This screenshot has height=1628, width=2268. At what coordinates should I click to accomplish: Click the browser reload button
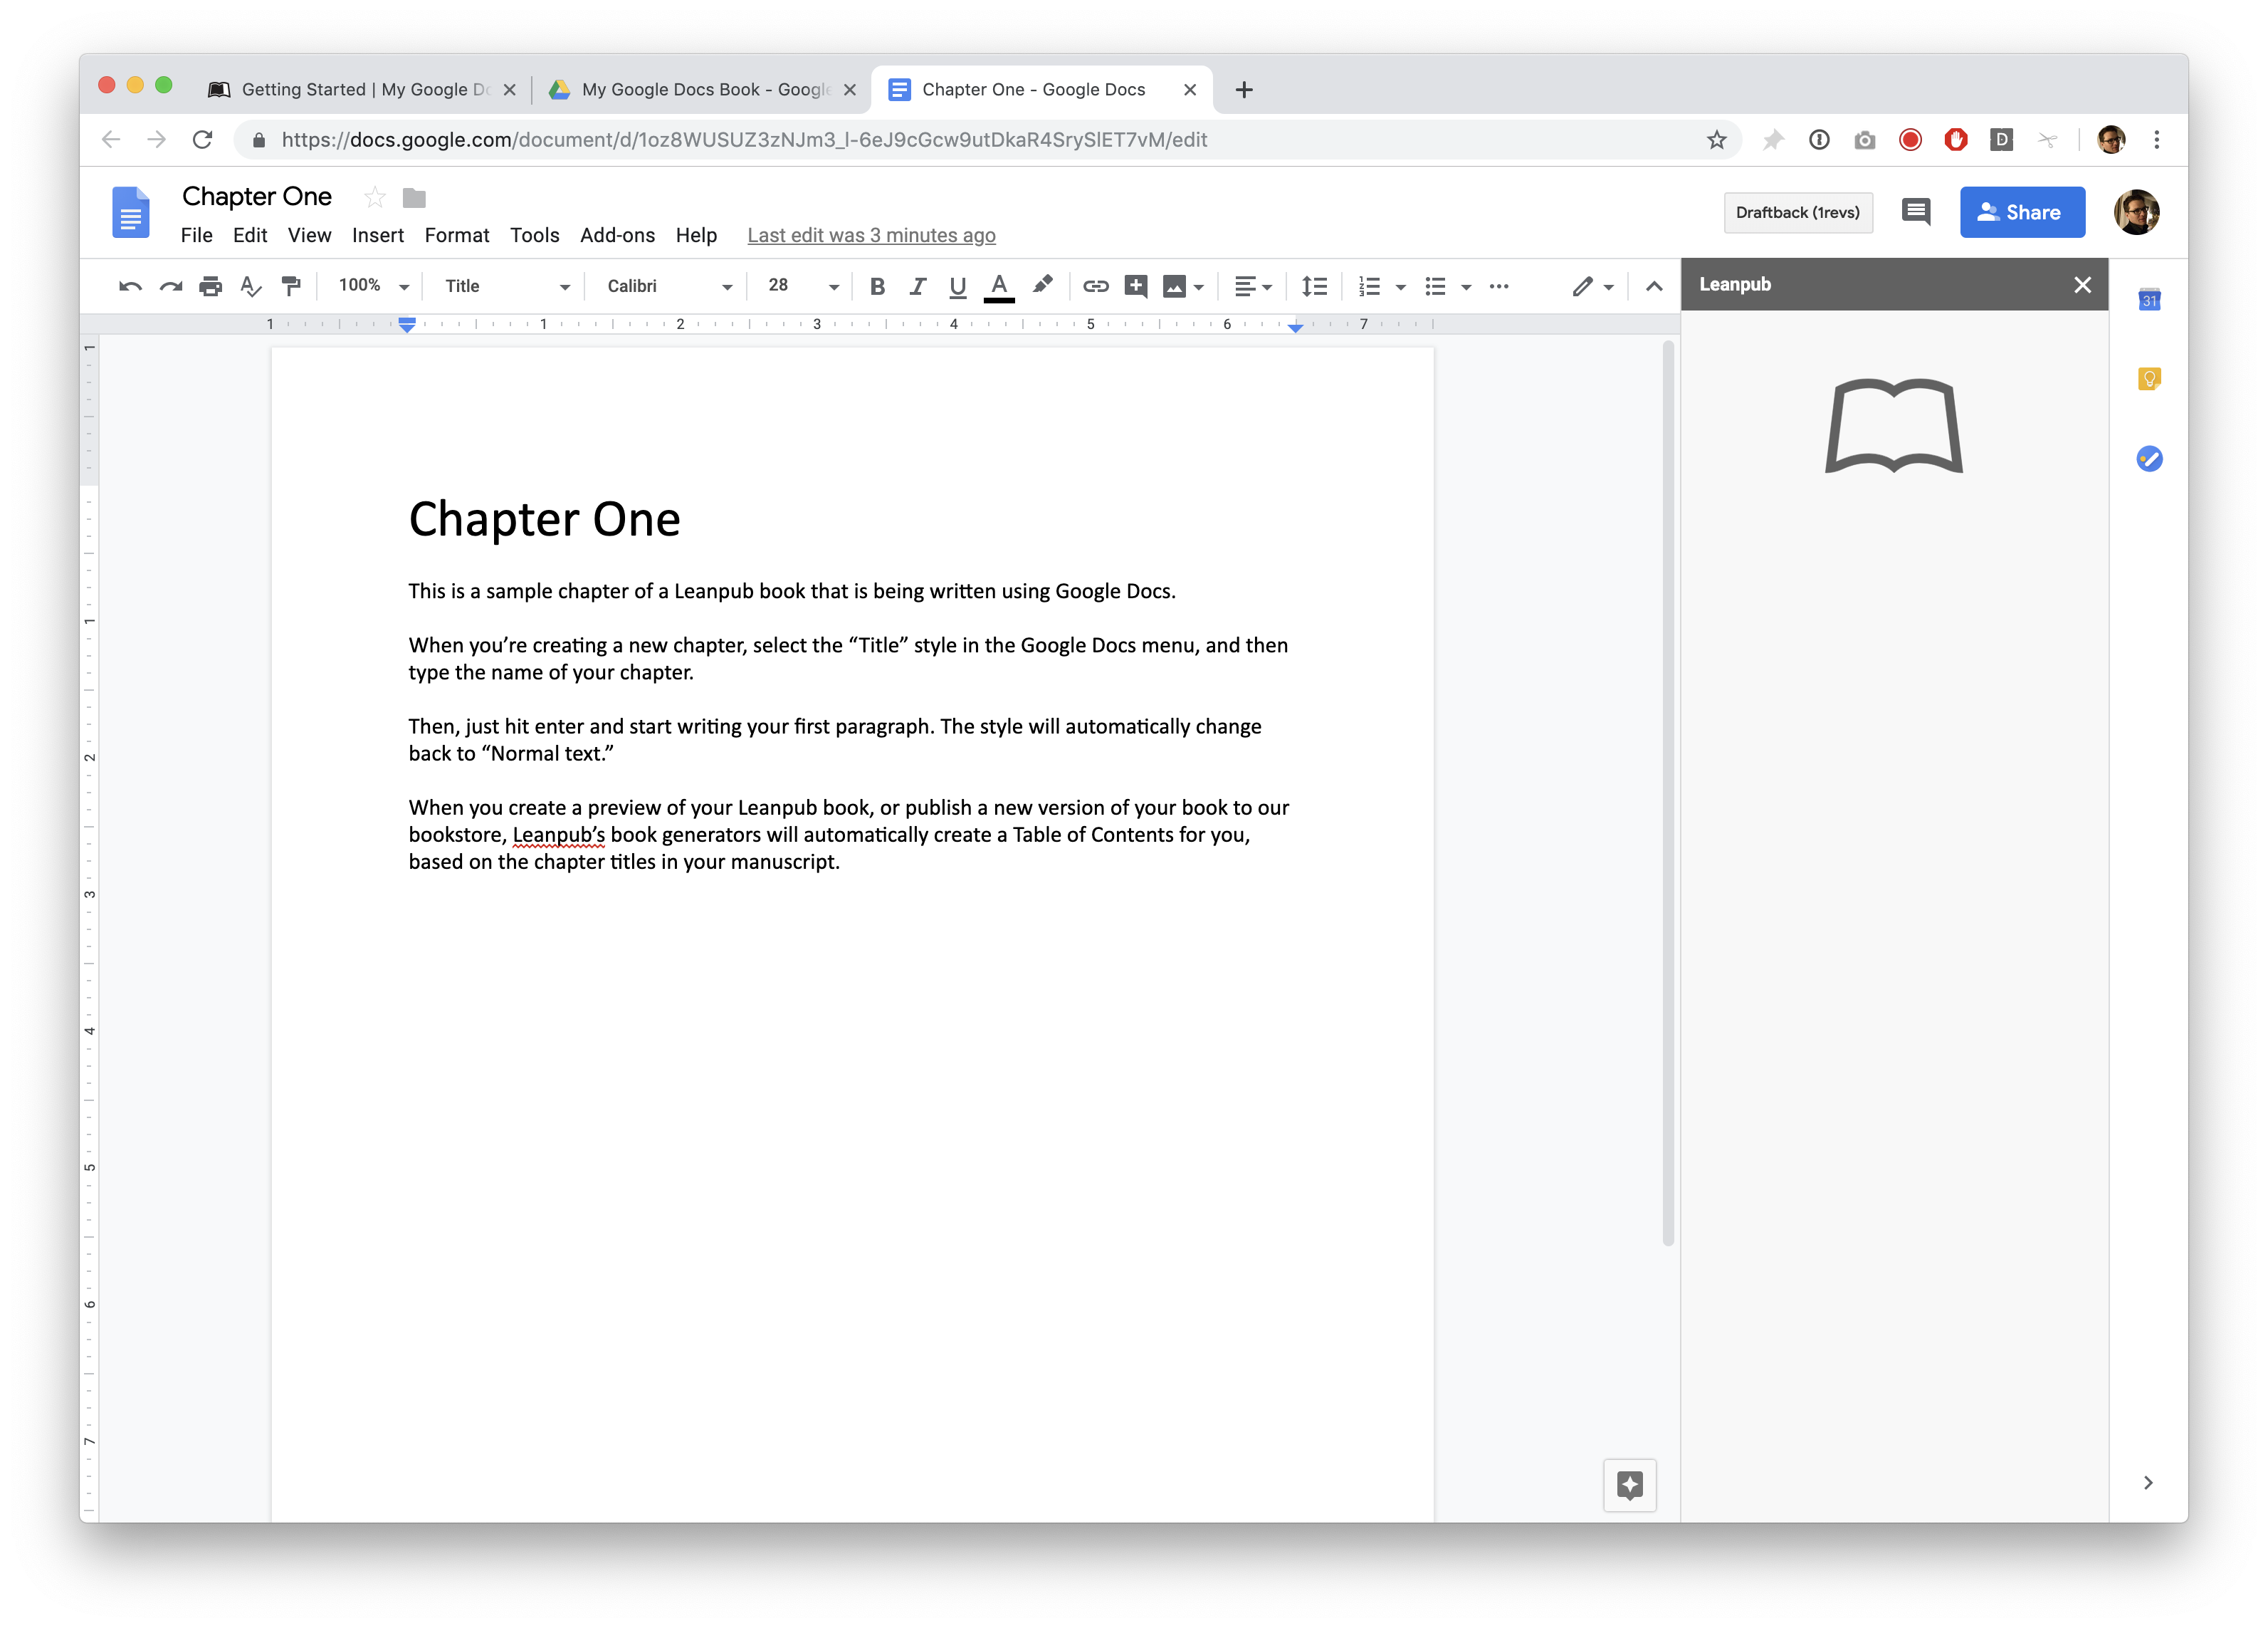pyautogui.click(x=202, y=140)
